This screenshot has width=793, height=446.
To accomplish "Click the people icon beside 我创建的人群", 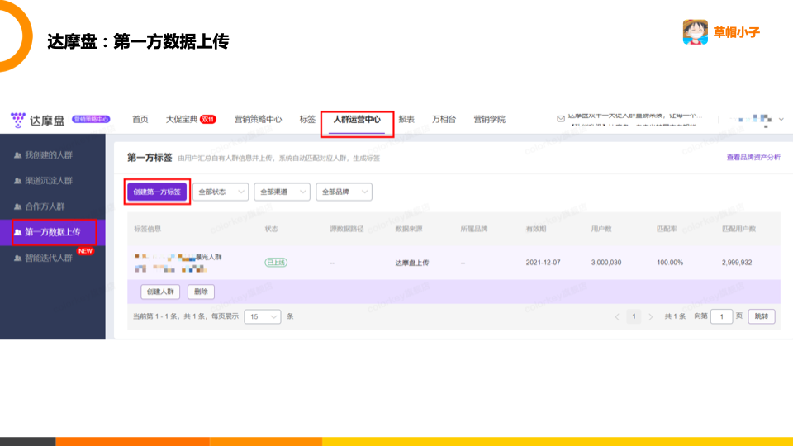I will [17, 155].
